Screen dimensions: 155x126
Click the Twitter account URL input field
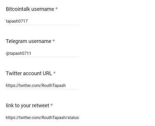tap(42, 86)
